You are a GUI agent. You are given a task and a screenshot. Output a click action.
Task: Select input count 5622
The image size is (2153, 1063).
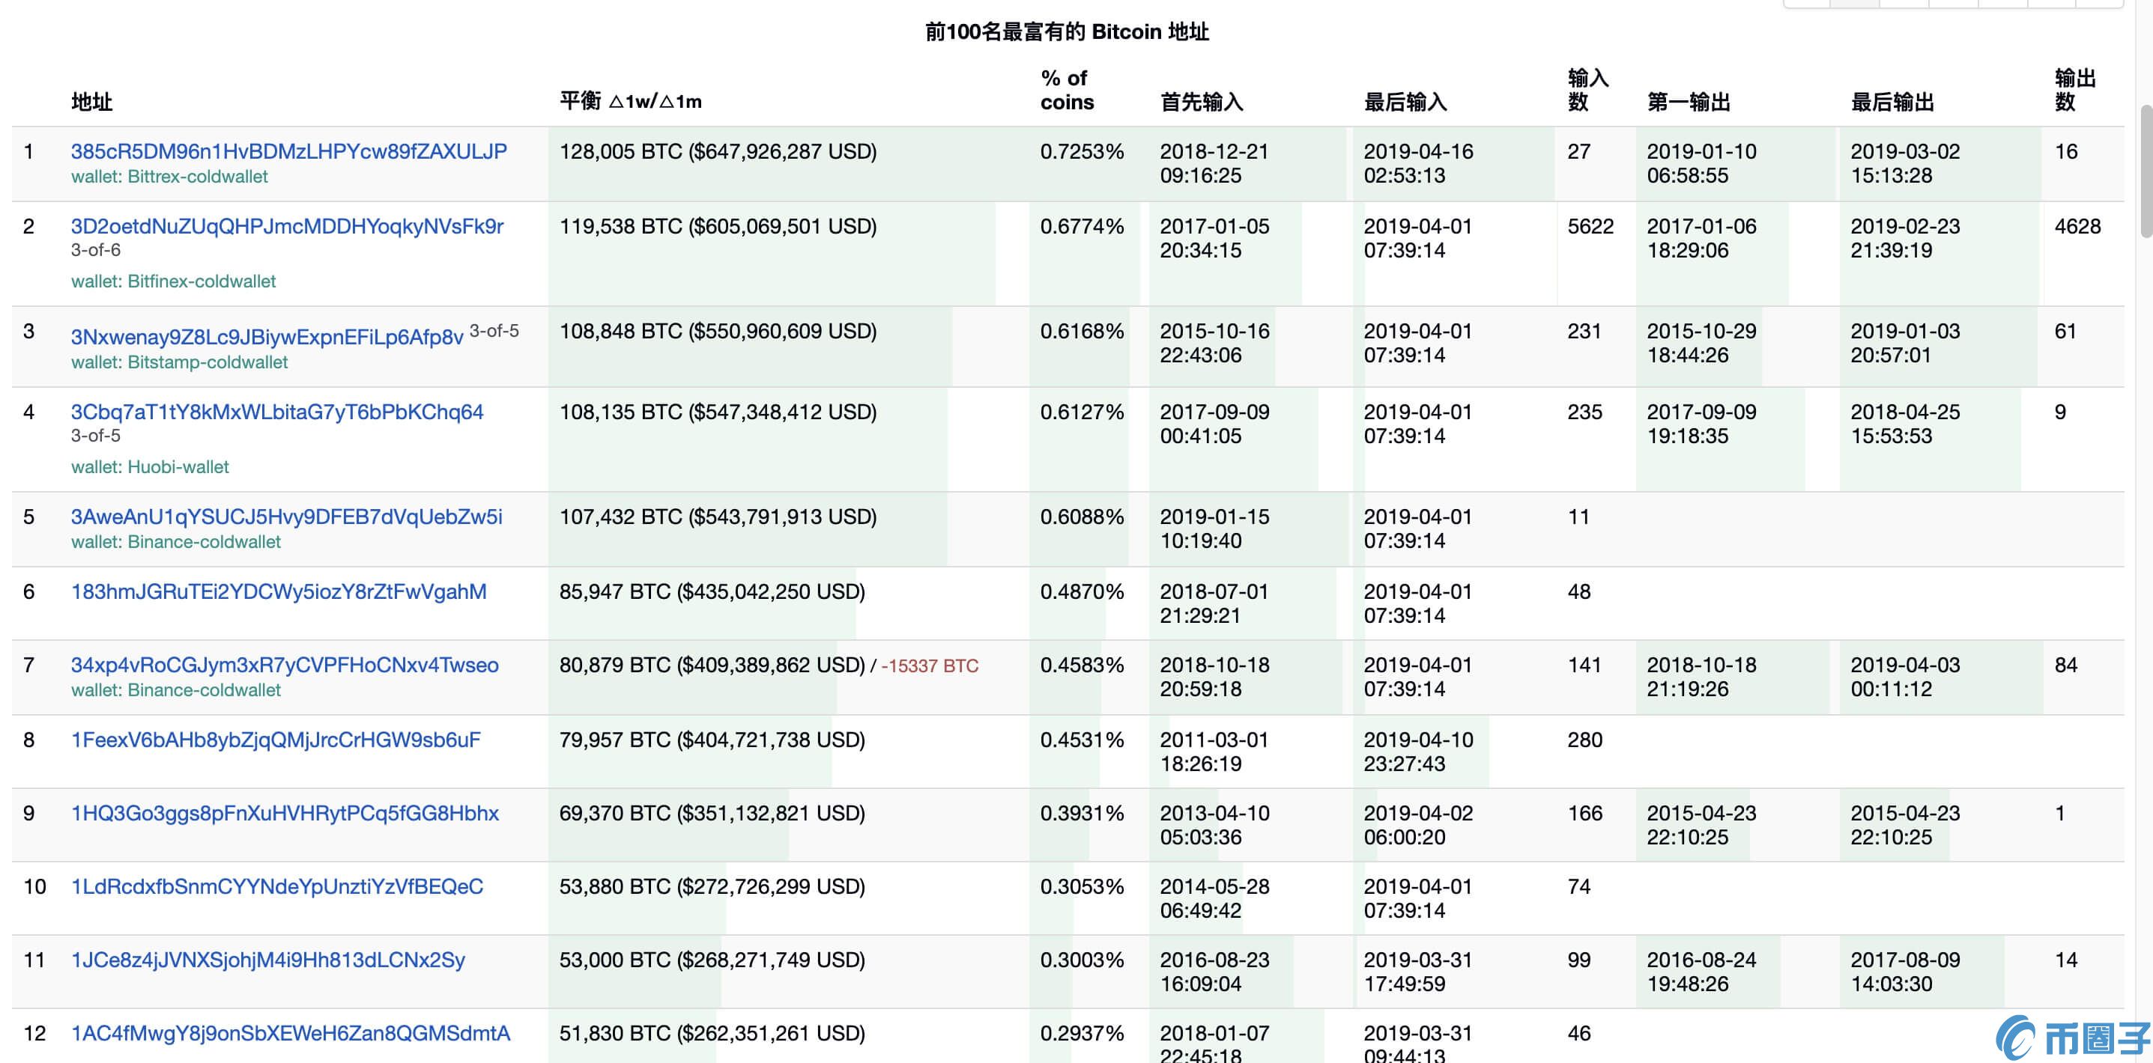pos(1590,226)
